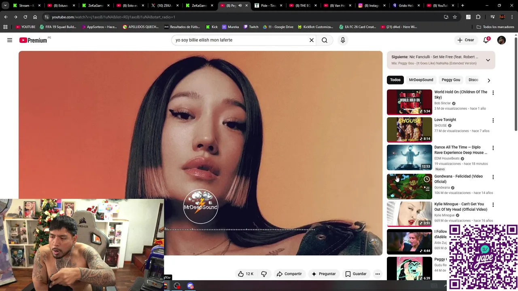Select the MrDeepSound filter chip
This screenshot has height=291, width=518.
click(x=421, y=80)
